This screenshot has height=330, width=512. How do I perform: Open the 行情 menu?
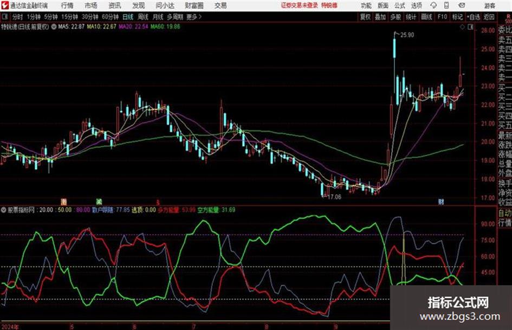pos(67,5)
